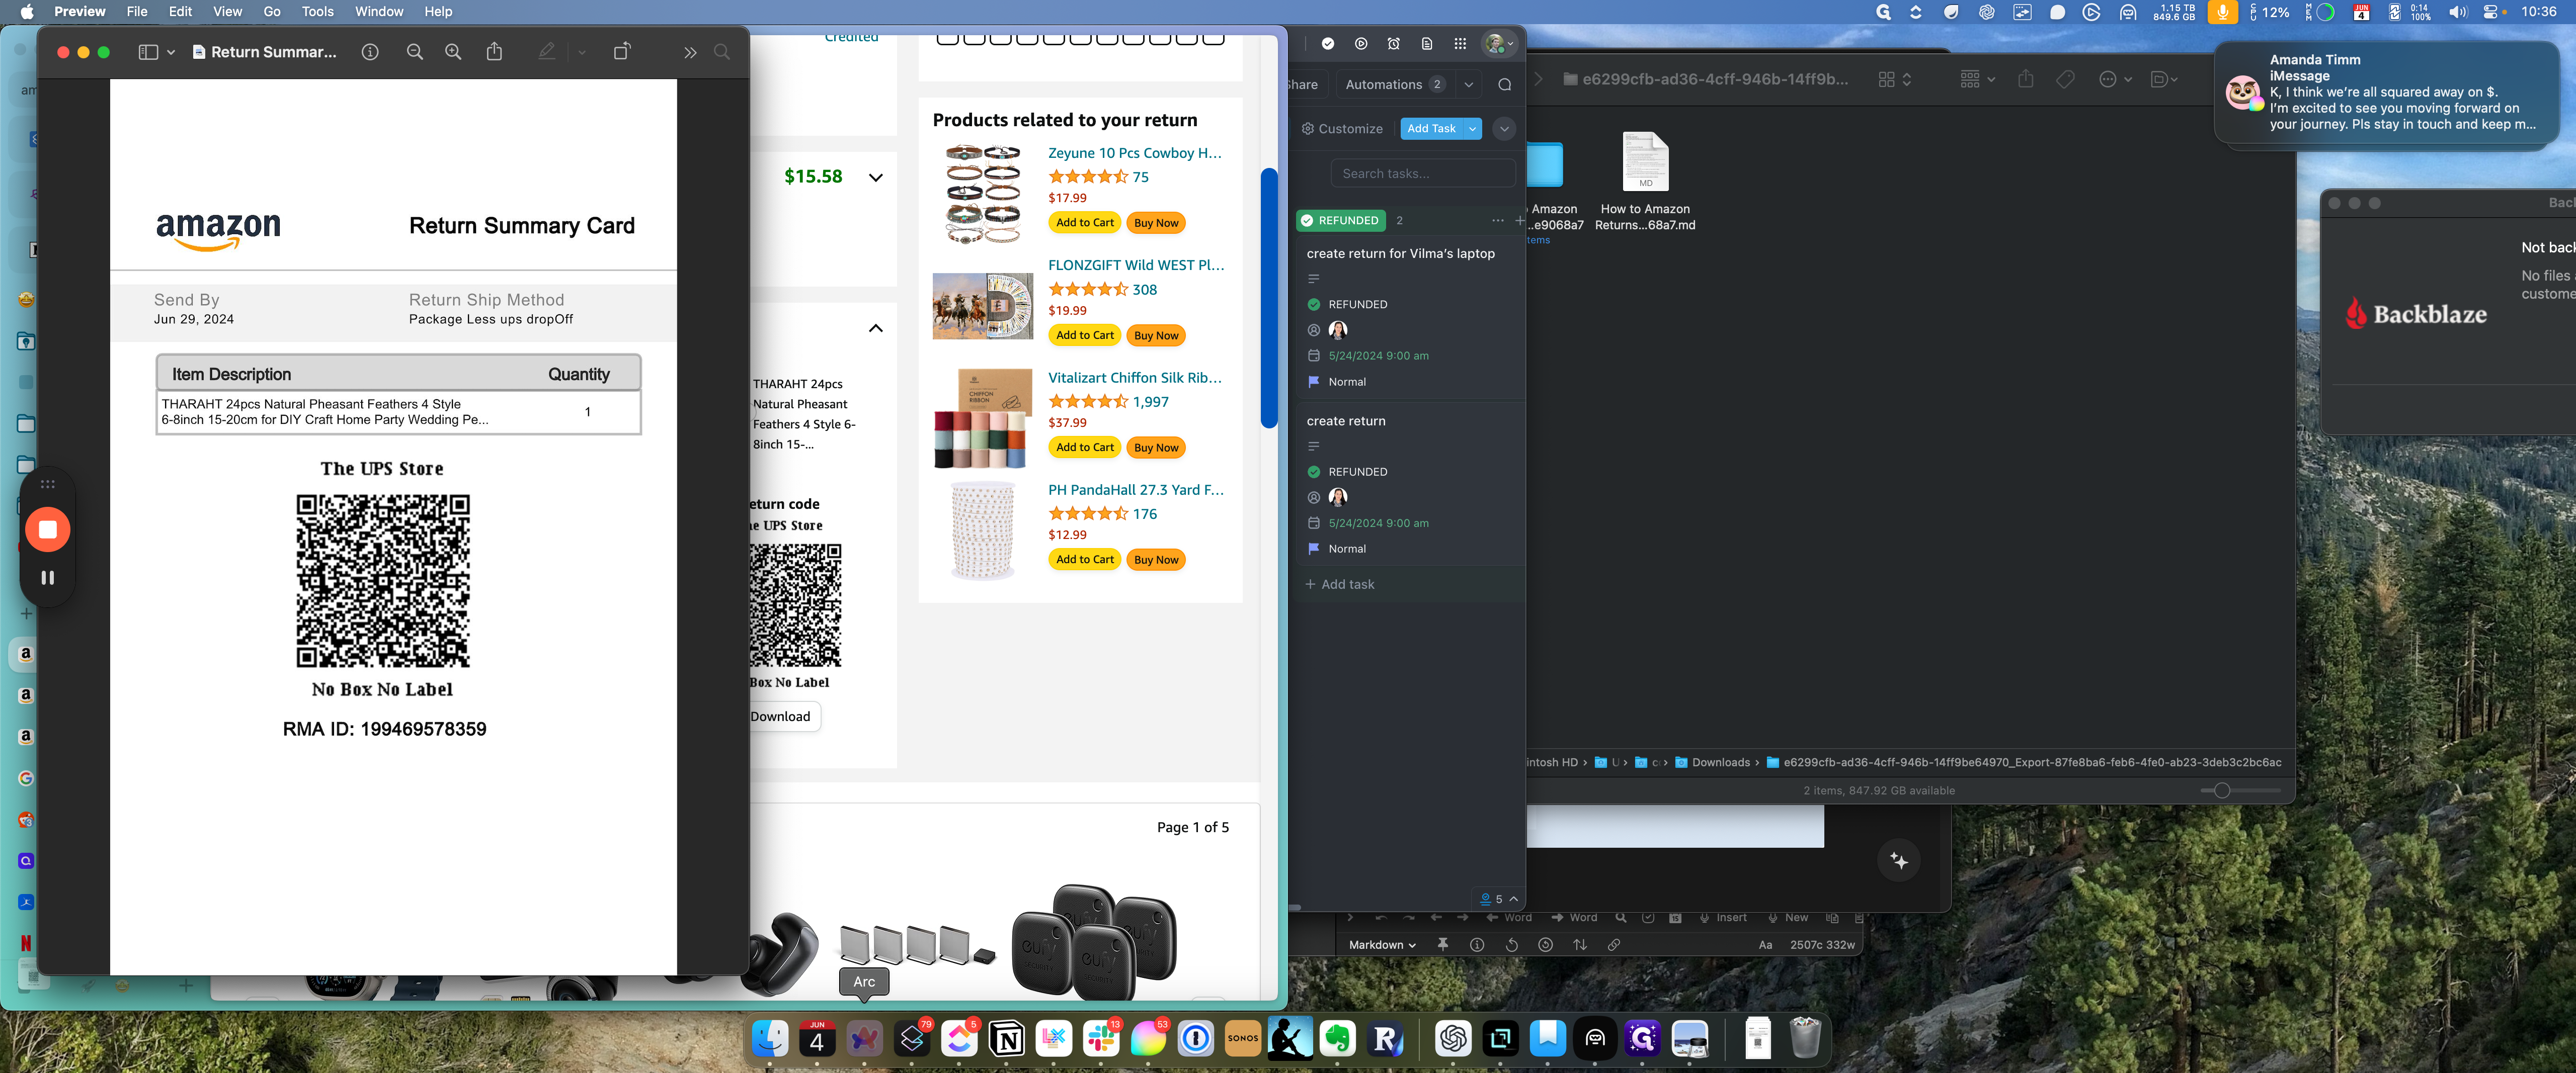
Task: Click the Inspector info icon in Preview toolbar
Action: (x=370, y=52)
